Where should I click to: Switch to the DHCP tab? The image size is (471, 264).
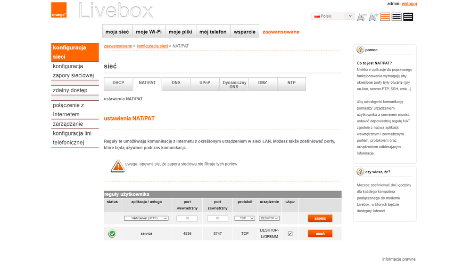pos(118,83)
